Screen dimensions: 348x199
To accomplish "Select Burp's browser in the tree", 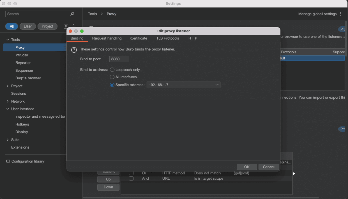I will coord(28,78).
